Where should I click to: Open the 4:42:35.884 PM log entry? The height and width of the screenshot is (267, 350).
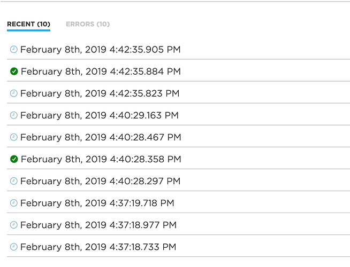(x=101, y=72)
